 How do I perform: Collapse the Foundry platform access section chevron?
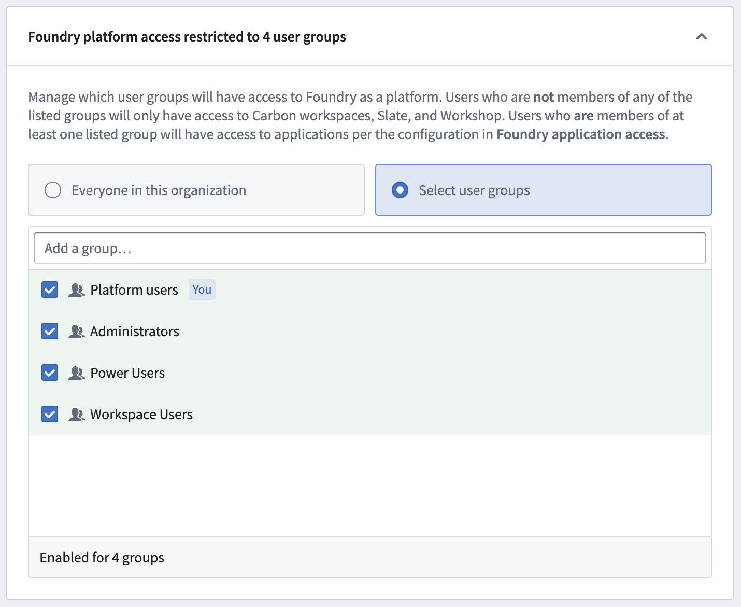702,37
